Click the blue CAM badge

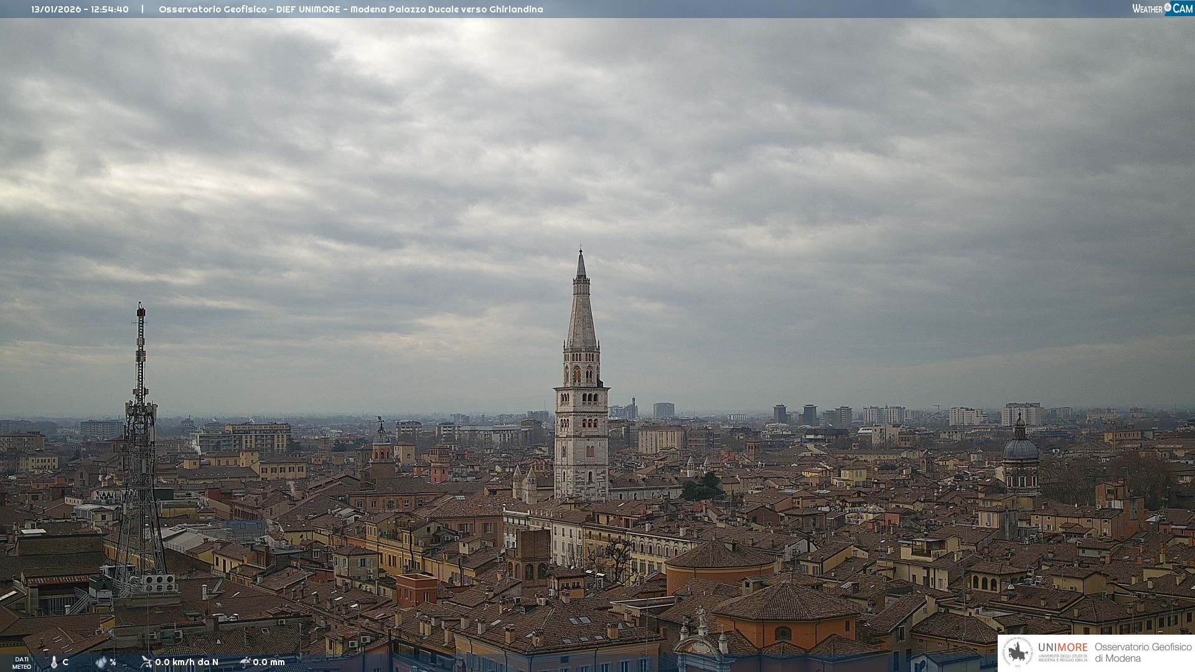click(x=1183, y=9)
